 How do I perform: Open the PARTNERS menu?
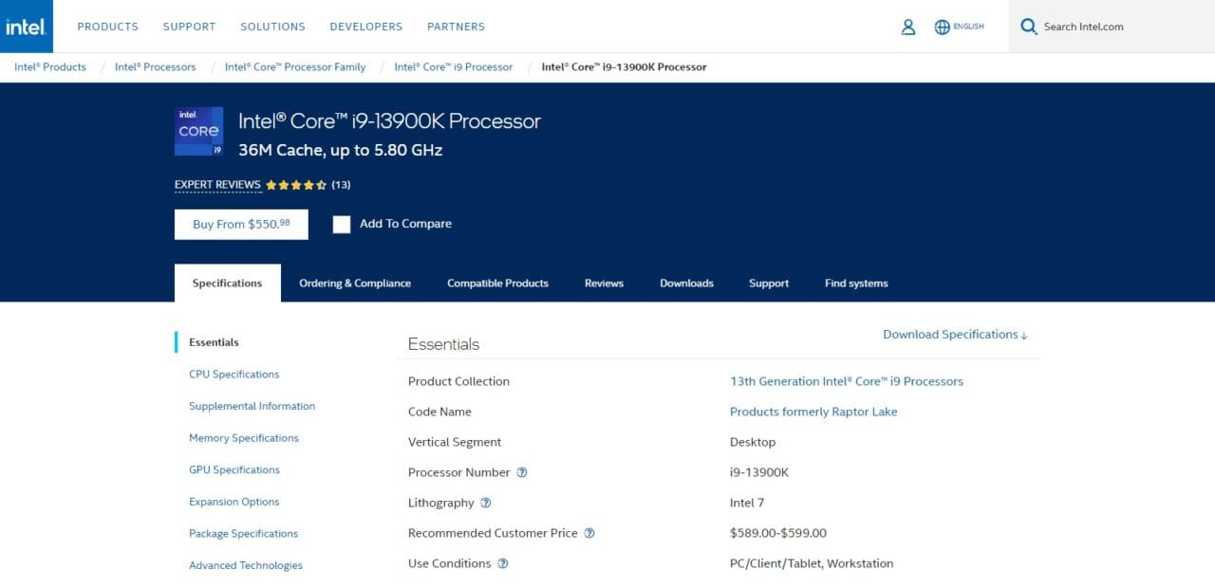coord(456,27)
